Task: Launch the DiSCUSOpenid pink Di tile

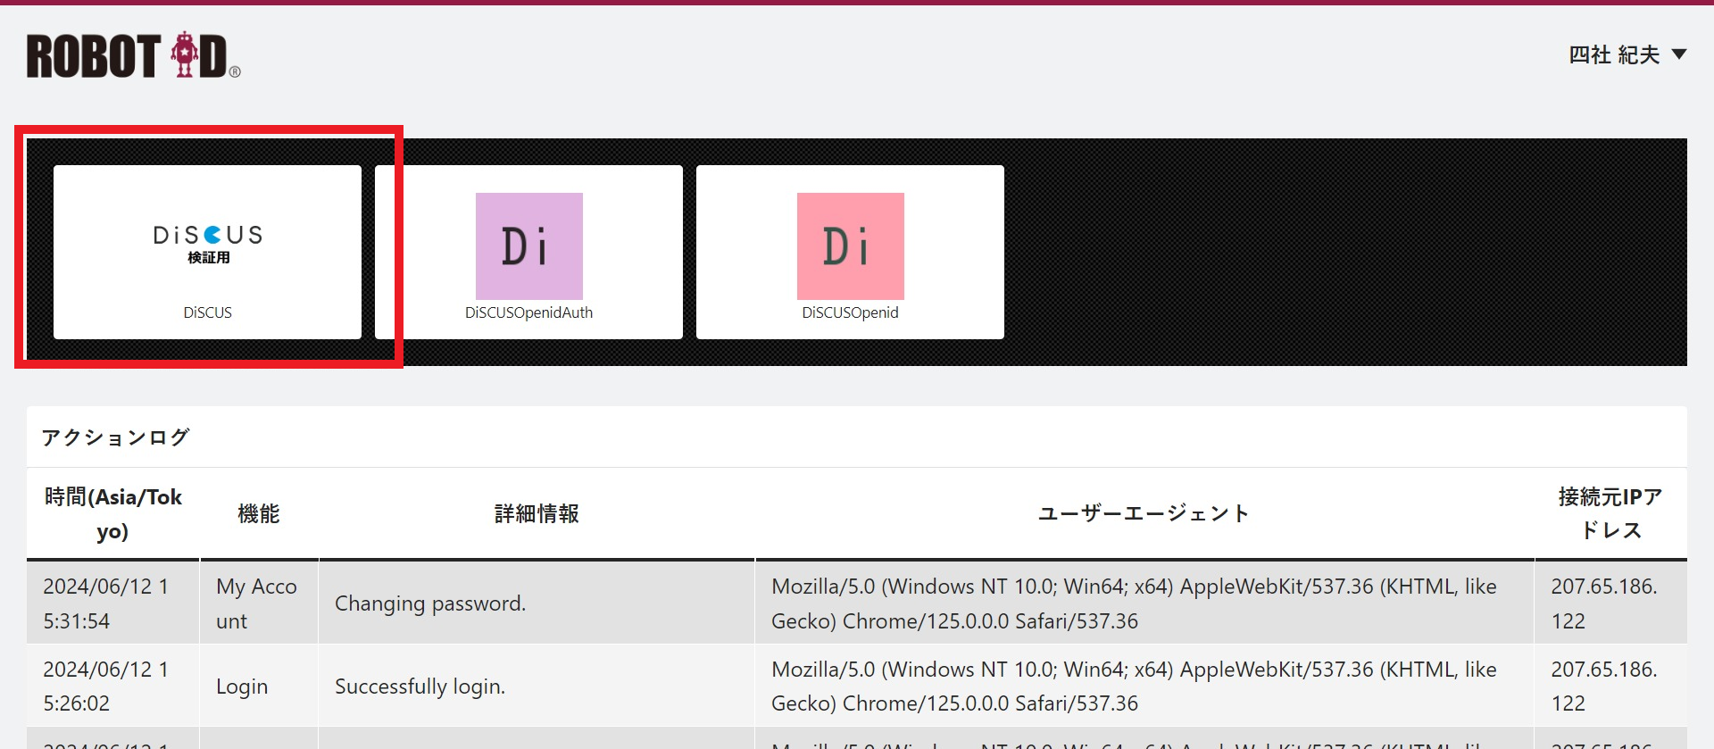Action: [x=850, y=252]
